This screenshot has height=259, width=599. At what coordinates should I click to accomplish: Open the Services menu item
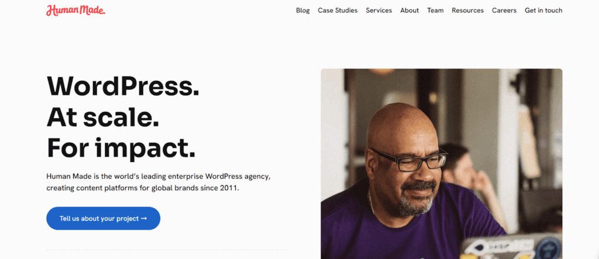(378, 11)
